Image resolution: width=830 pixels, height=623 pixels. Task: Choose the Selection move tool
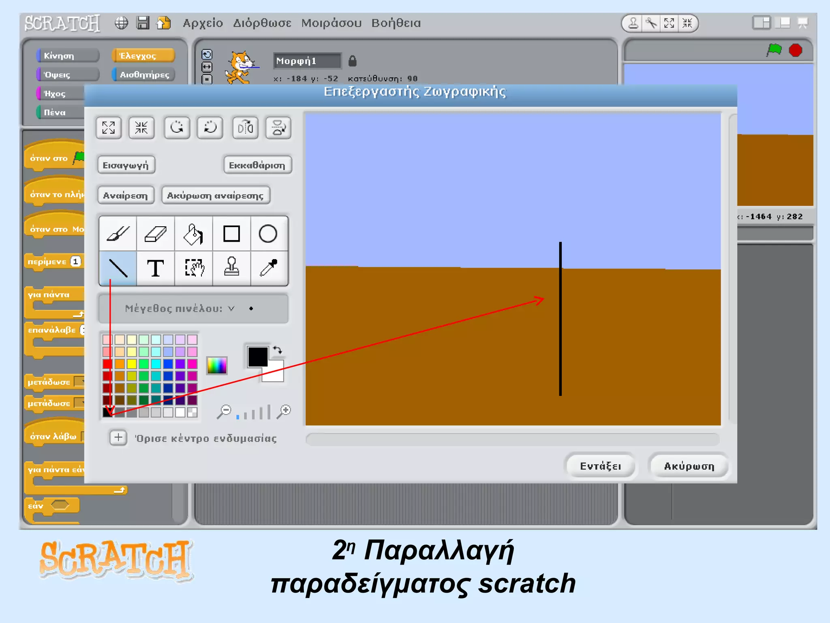pyautogui.click(x=194, y=268)
